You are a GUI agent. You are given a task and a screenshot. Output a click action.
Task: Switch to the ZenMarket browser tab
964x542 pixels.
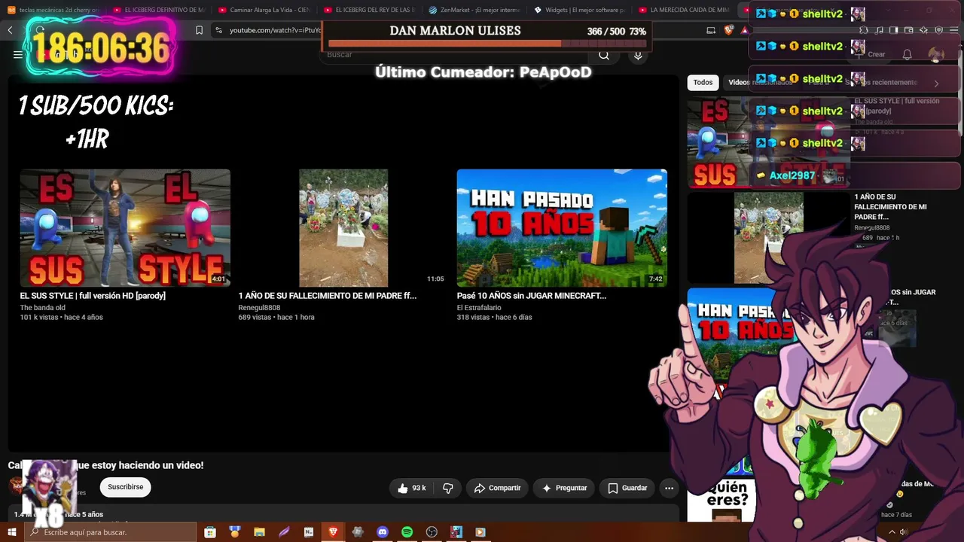(475, 10)
